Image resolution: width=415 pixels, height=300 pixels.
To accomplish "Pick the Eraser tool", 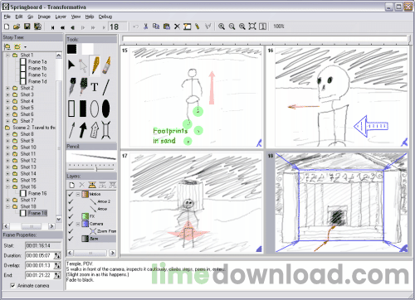I will click(x=106, y=65).
